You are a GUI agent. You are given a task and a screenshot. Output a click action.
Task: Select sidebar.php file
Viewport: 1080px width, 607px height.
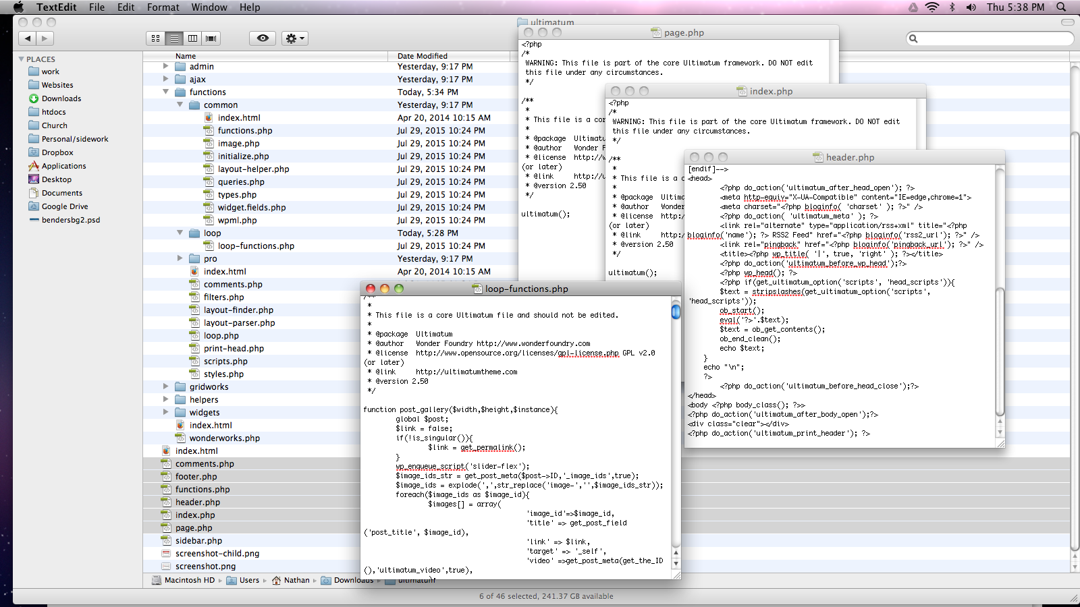pos(198,541)
